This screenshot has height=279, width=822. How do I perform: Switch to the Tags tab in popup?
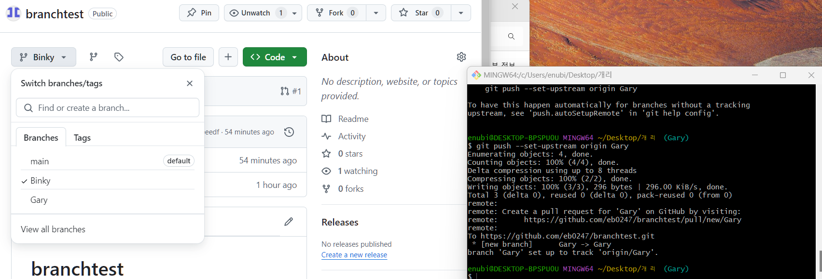pyautogui.click(x=82, y=137)
